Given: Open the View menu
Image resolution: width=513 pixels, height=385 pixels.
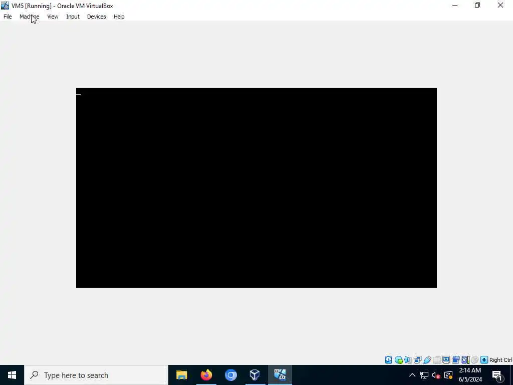Looking at the screenshot, I should pos(53,17).
